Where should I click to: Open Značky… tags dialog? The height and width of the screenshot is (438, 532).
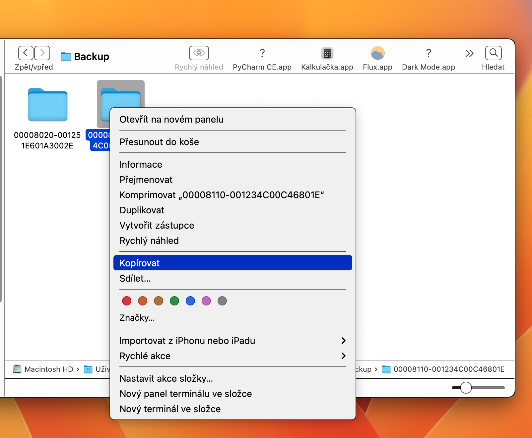click(233, 318)
